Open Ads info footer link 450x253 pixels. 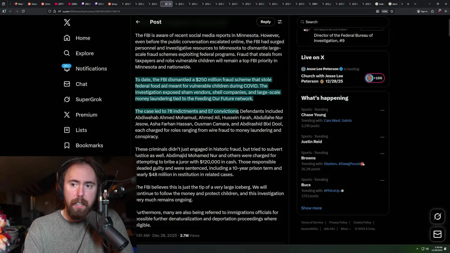pyautogui.click(x=329, y=229)
